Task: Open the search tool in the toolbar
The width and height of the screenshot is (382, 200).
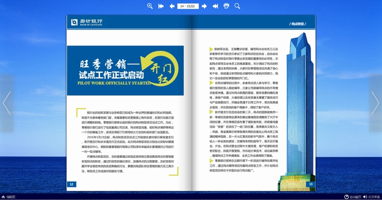Action: pyautogui.click(x=237, y=6)
